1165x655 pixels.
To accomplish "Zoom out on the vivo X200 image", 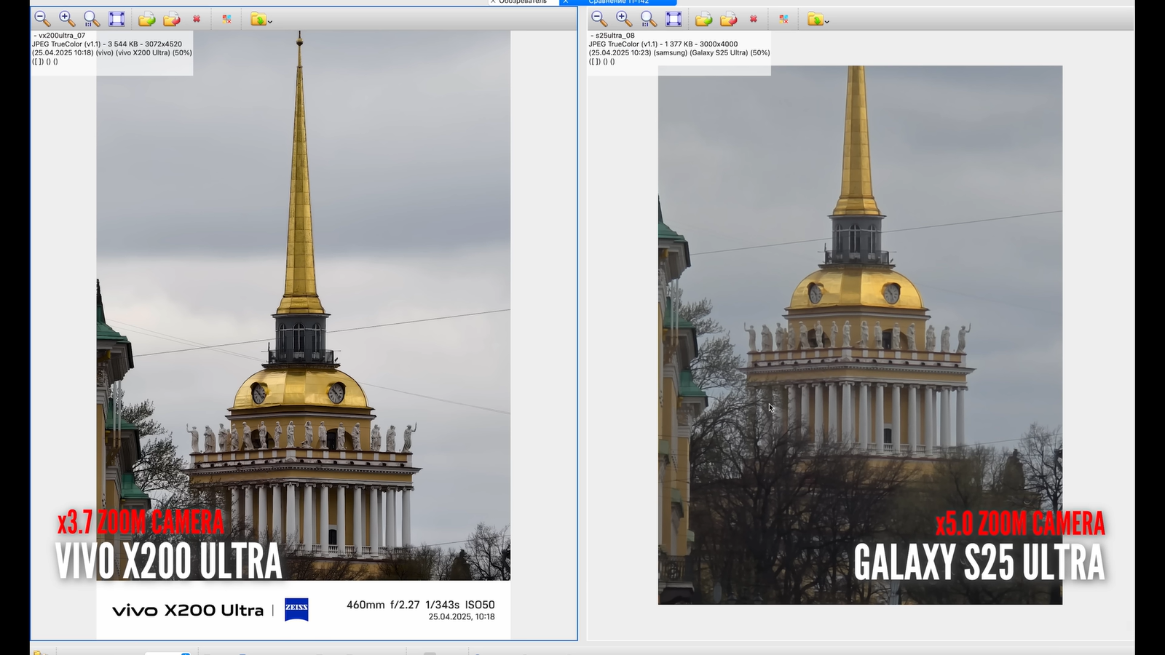I will tap(42, 19).
